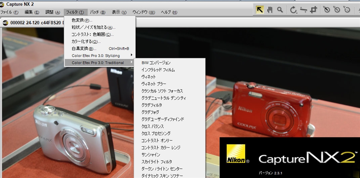The height and width of the screenshot is (178, 360).
Task: Choose 白黒変換 menu entry
Action: (x=99, y=49)
